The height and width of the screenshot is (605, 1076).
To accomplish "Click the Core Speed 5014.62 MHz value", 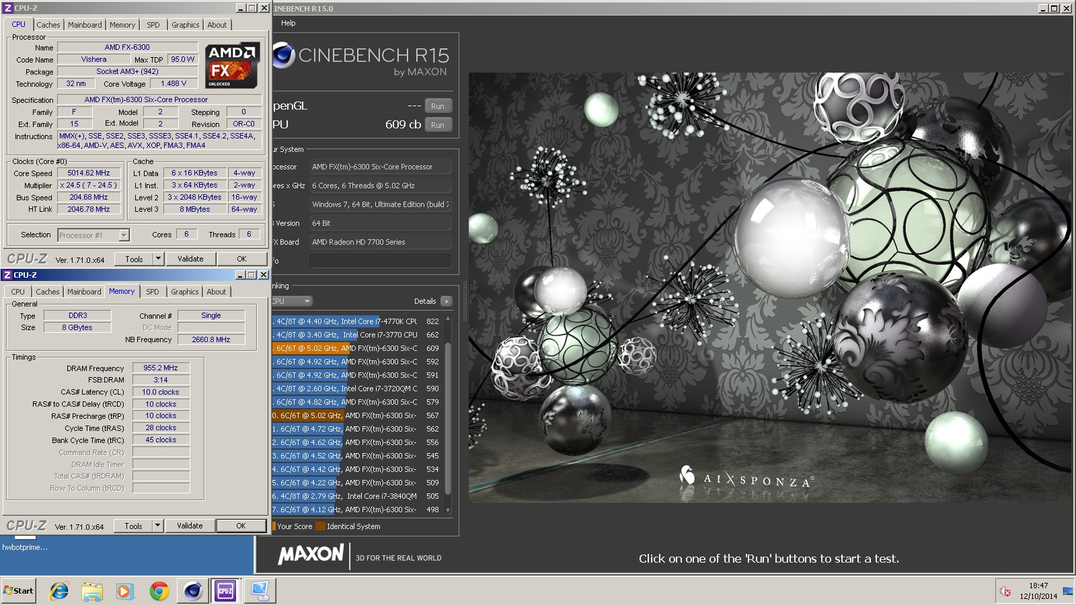I will 89,173.
